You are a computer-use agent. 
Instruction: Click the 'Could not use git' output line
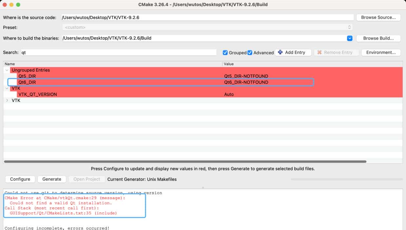click(x=83, y=193)
